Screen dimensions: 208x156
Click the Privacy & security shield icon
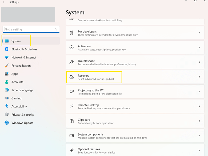click(x=7, y=114)
